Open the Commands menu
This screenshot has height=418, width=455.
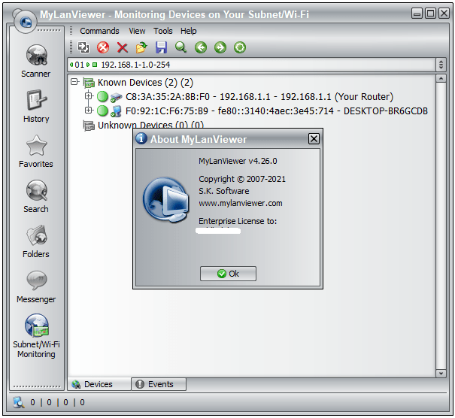point(99,31)
